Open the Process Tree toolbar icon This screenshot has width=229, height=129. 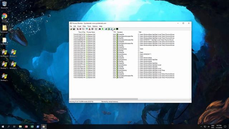pyautogui.click(x=96, y=29)
